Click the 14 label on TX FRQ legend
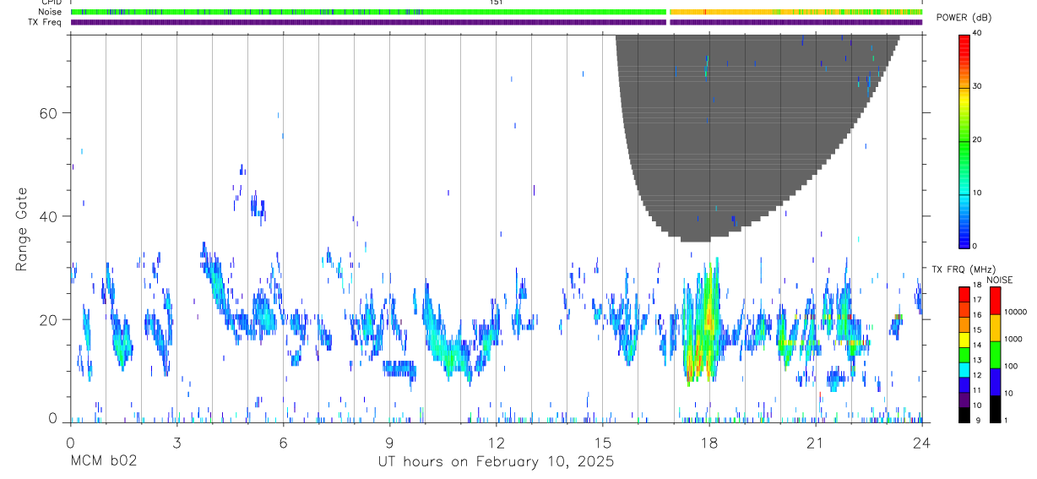Viewport: 1037px width, 479px height. pos(977,345)
